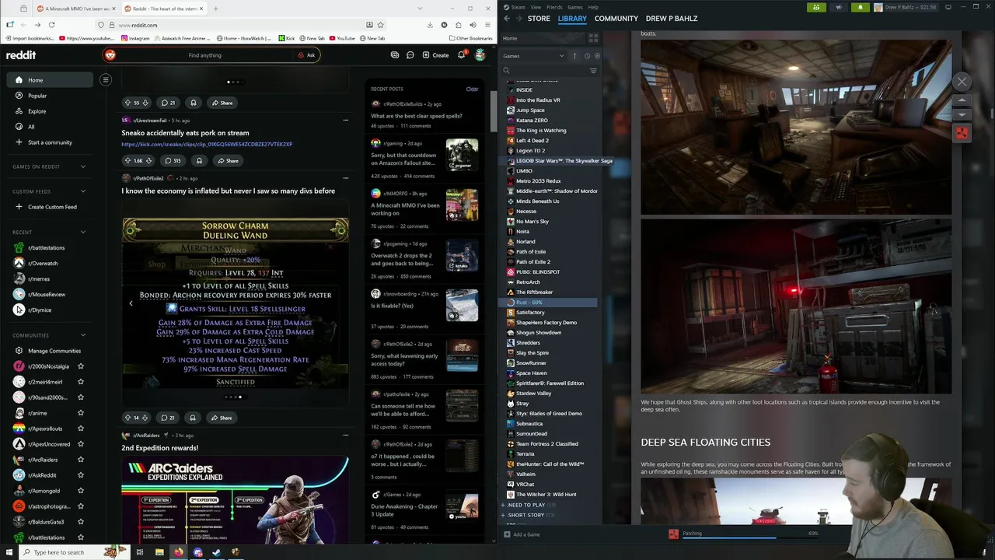The image size is (995, 560).
Task: Collapse Games on Reddit section
Action: click(x=83, y=166)
